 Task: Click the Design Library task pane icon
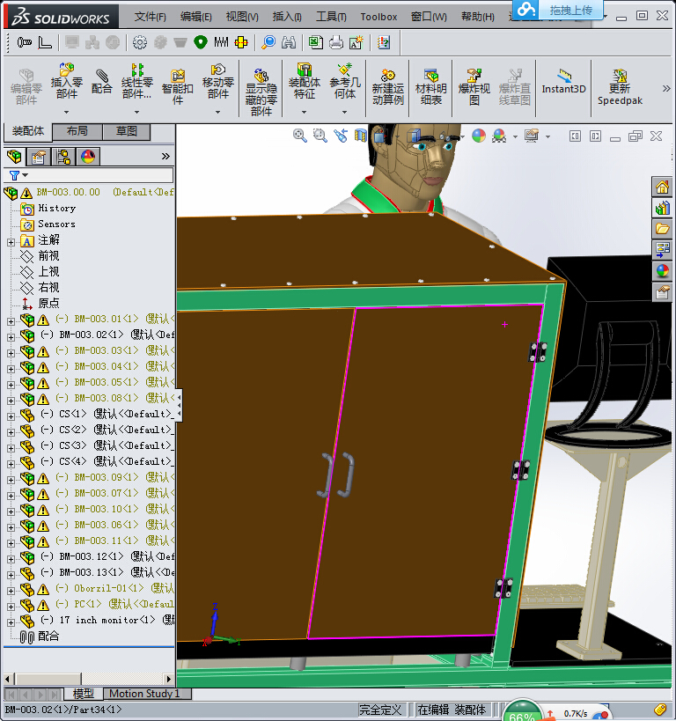click(x=662, y=209)
